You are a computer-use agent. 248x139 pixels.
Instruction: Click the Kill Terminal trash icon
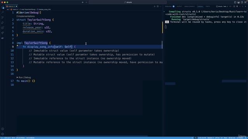pos(237,7)
